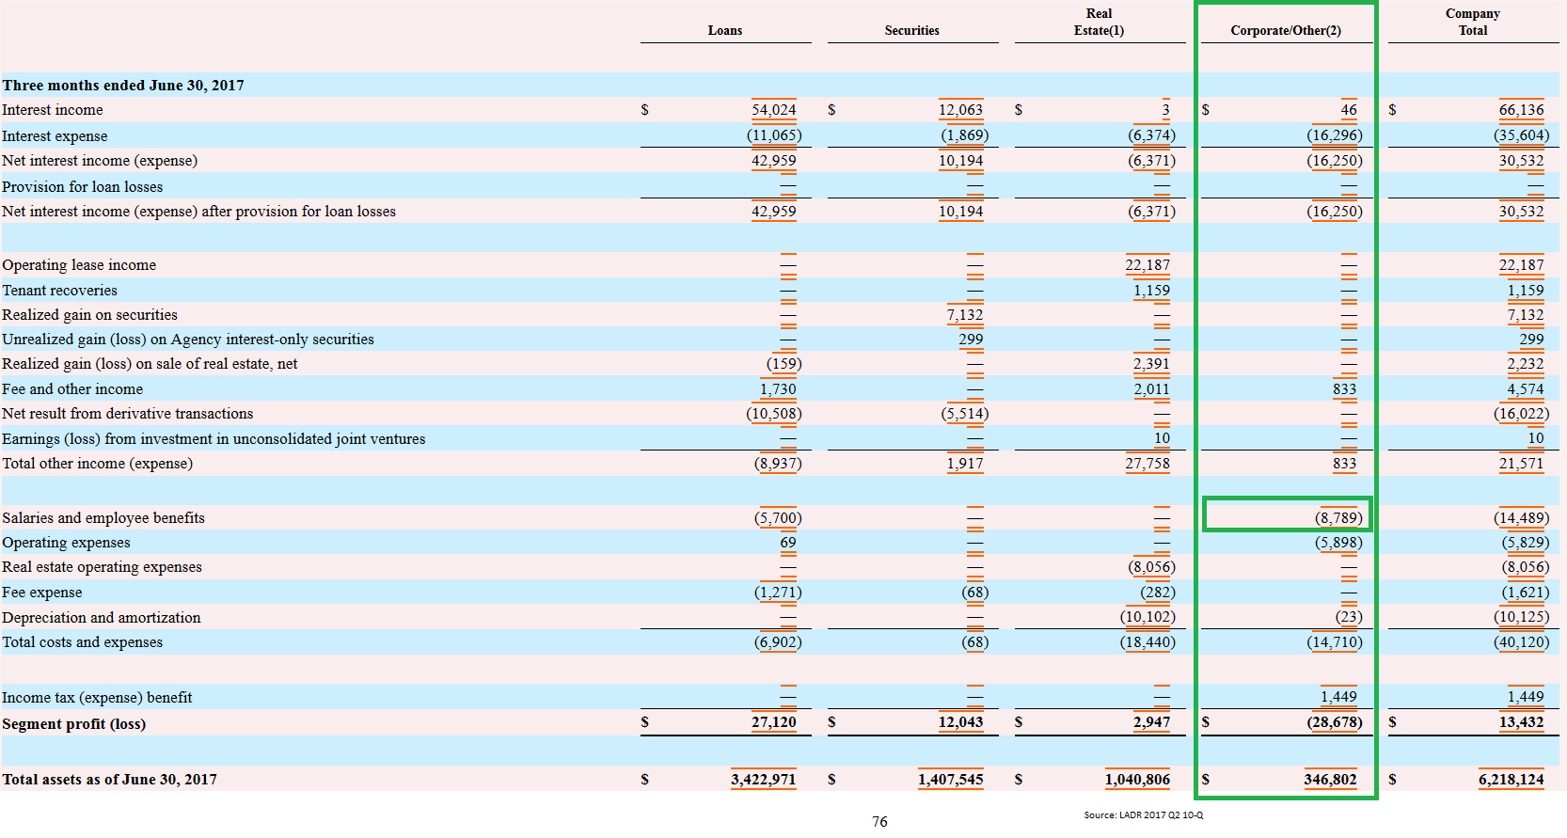Click the 'Operating expenses' row label
1567x838 pixels.
coord(66,543)
